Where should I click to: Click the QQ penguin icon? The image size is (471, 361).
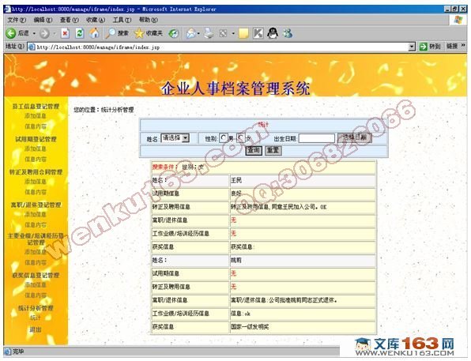273,33
